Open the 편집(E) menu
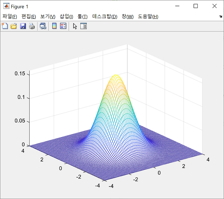224x199 pixels. [x=29, y=16]
